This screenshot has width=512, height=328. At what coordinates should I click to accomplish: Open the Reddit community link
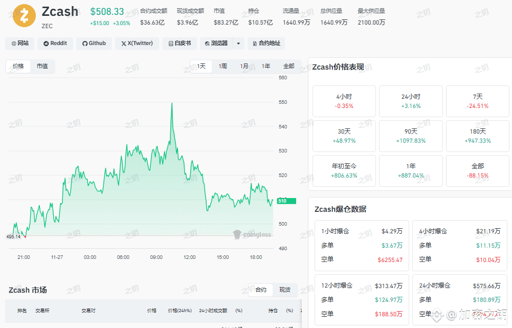tap(55, 43)
